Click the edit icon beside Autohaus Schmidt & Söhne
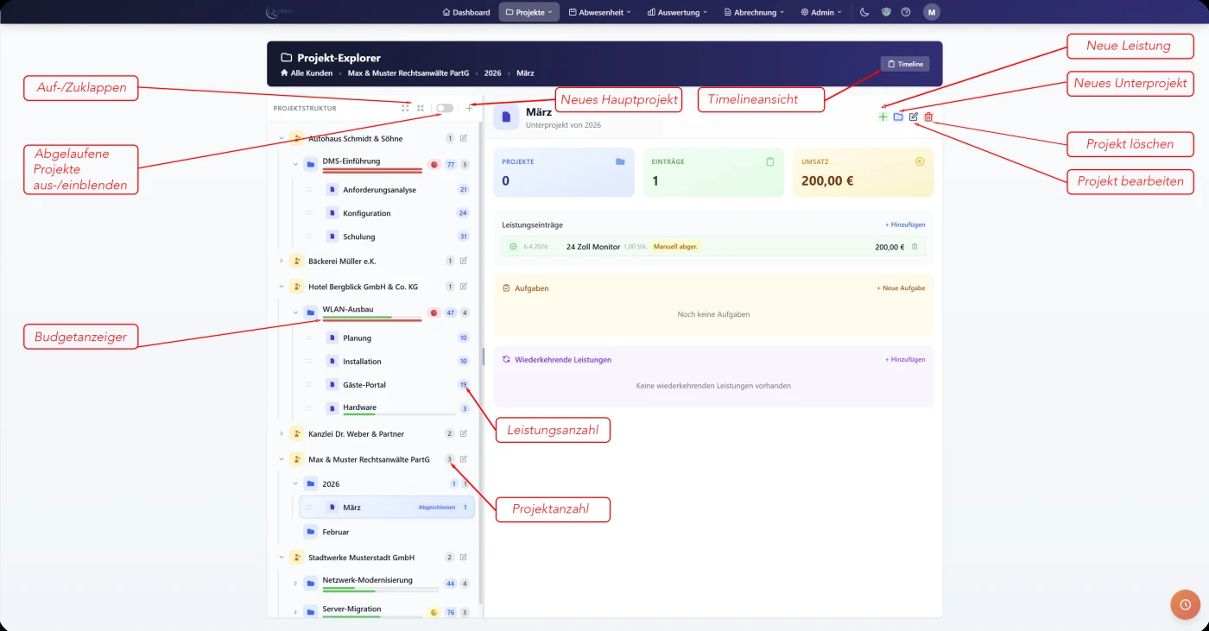Screen dimensions: 1209x631 coord(463,137)
